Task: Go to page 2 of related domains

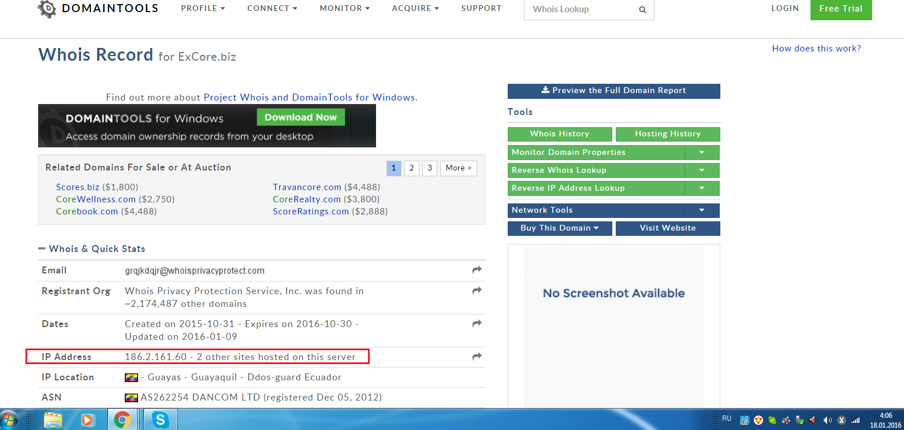Action: 411,168
